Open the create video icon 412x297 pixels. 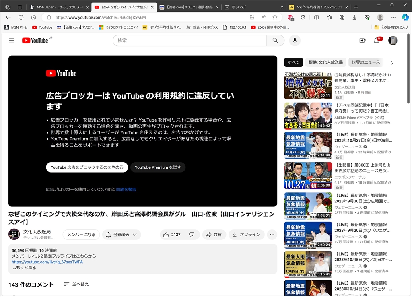click(363, 41)
